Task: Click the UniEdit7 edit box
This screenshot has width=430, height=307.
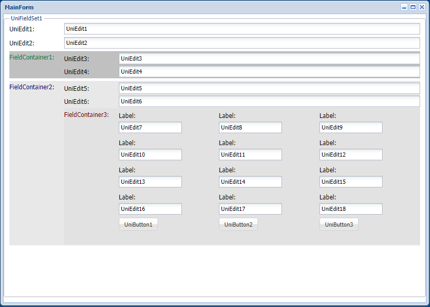Action: click(150, 127)
